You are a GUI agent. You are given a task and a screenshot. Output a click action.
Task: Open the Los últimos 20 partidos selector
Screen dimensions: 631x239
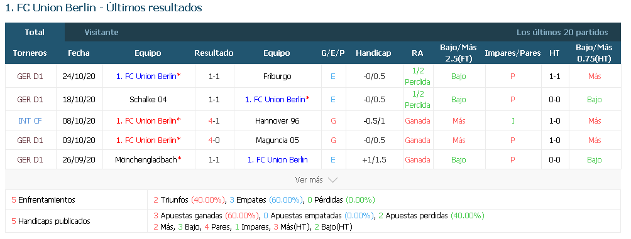(562, 33)
